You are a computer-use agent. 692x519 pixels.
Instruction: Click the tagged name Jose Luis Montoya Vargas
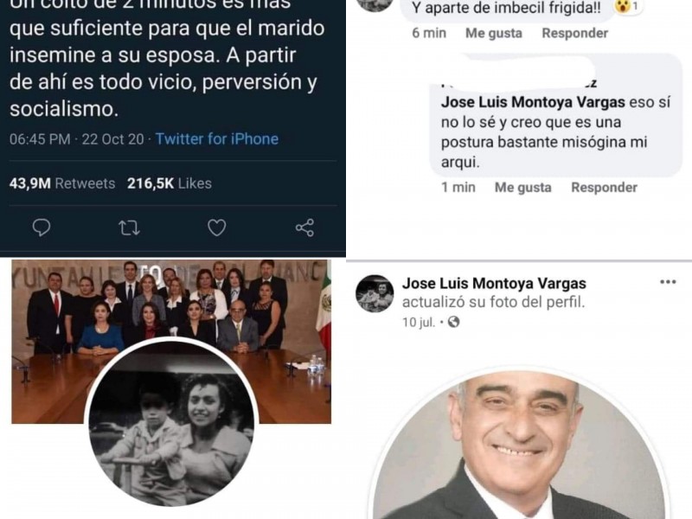pos(533,102)
